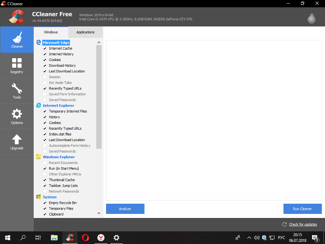Launch Opera browser from taskbar
This screenshot has width=325, height=244.
tap(85, 237)
